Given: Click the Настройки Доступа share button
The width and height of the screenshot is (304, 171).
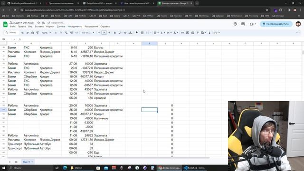Looking at the screenshot, I should pyautogui.click(x=276, y=24).
